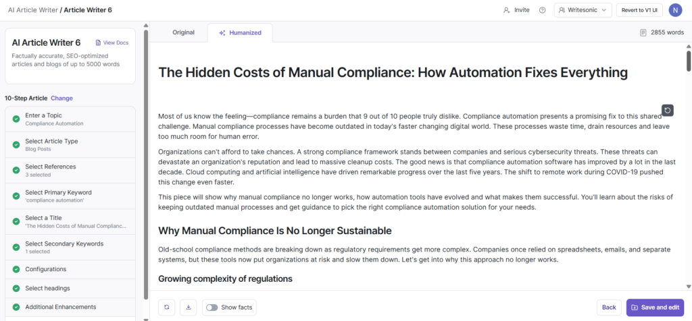692x321 pixels.
Task: Click the Invite button in header
Action: click(x=516, y=10)
